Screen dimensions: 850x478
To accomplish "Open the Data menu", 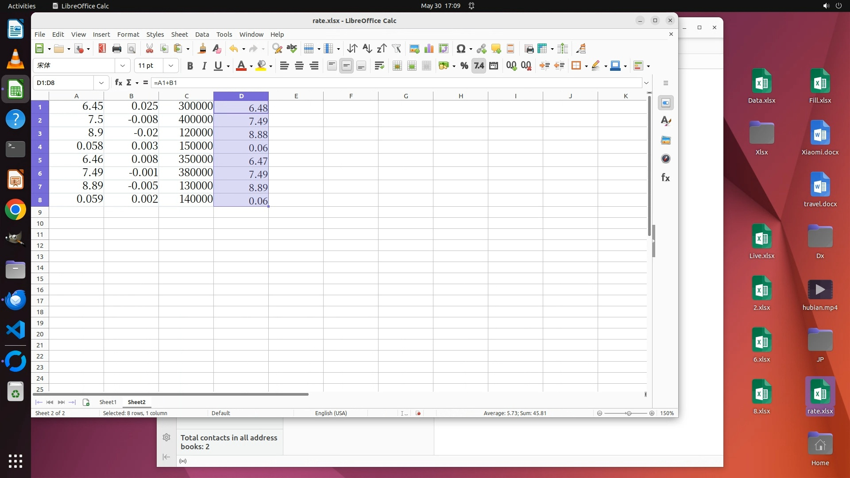I will [x=202, y=35].
